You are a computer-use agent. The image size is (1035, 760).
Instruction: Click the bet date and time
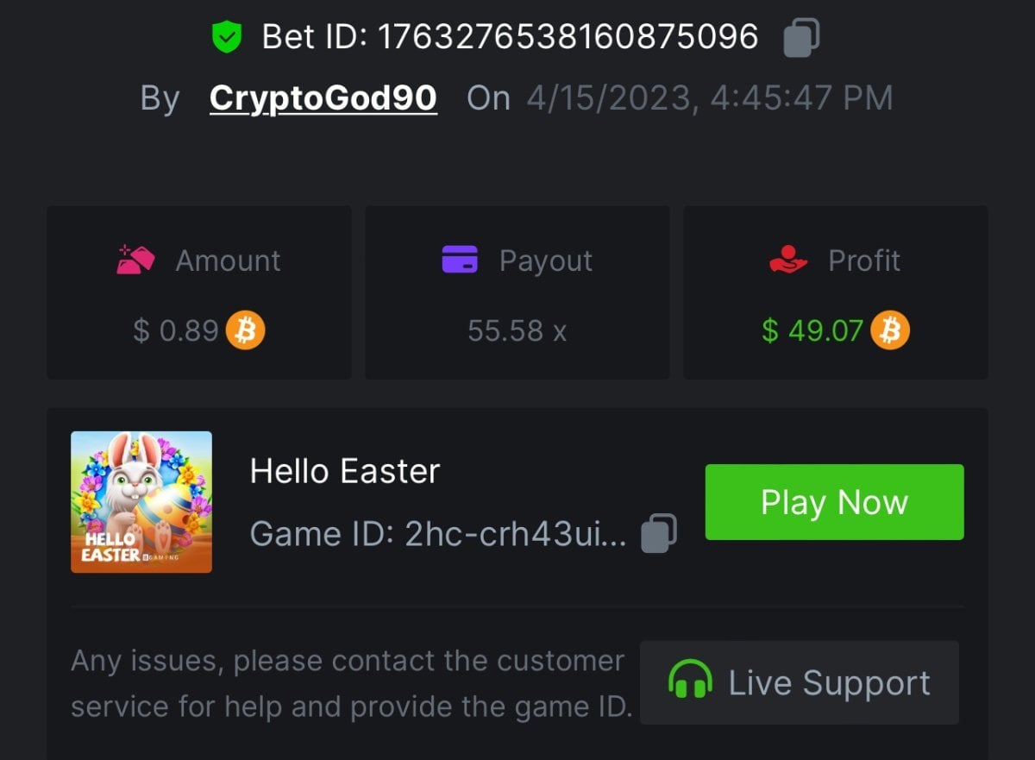[709, 98]
